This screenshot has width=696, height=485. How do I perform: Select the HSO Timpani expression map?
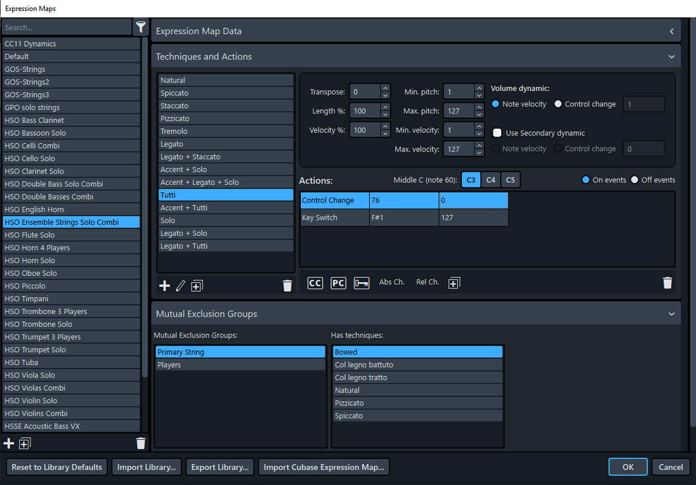pos(71,299)
